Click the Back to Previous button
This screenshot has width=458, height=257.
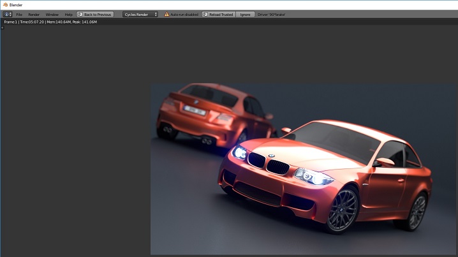pos(95,14)
